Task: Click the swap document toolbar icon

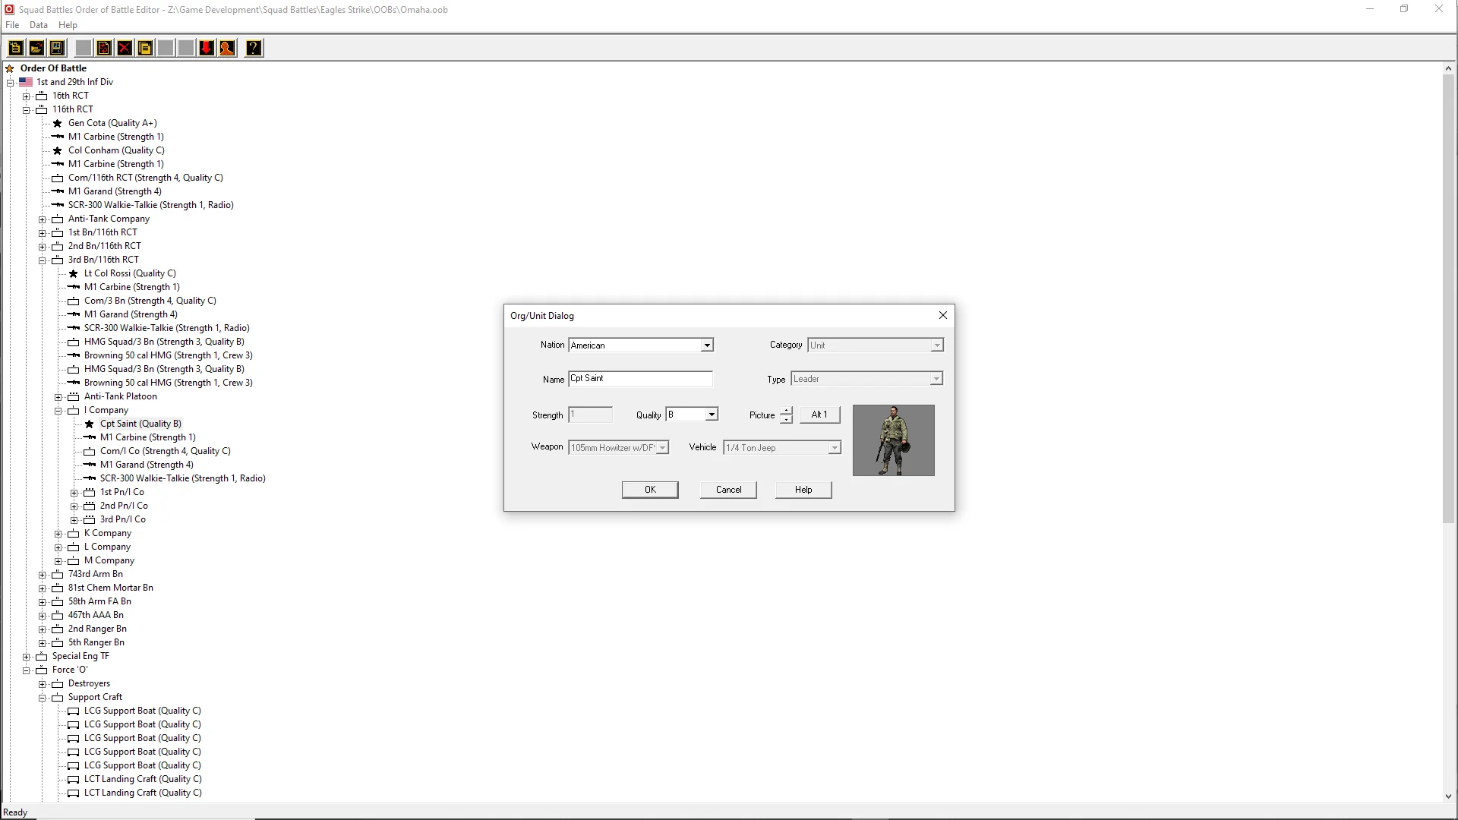Action: pos(104,48)
